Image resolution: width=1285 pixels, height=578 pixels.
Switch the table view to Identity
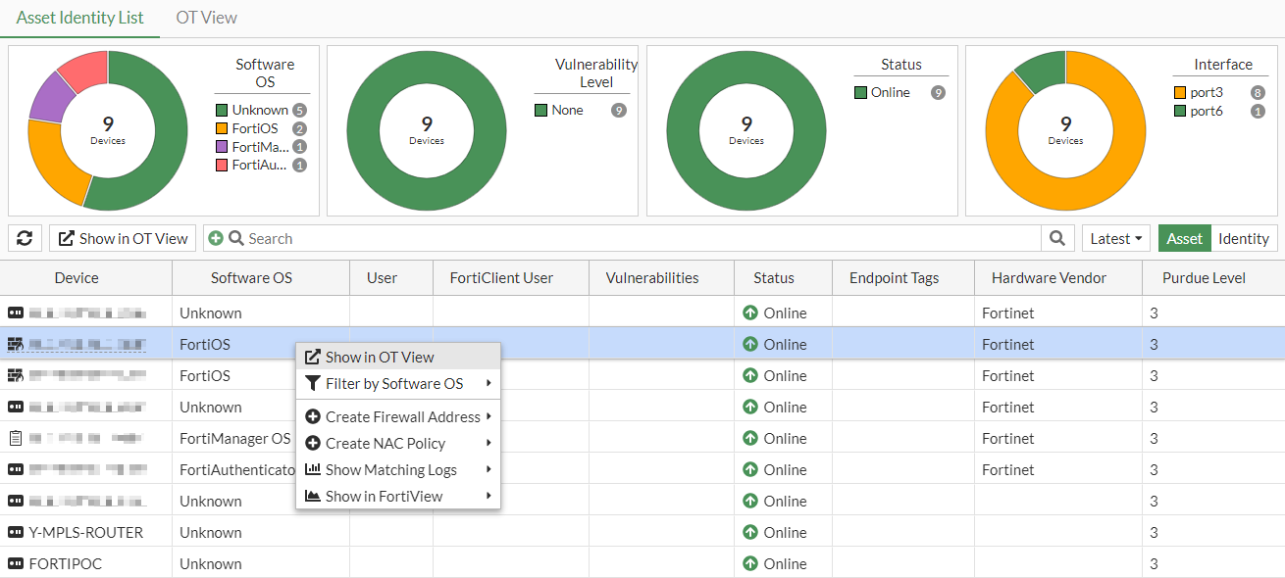point(1244,238)
